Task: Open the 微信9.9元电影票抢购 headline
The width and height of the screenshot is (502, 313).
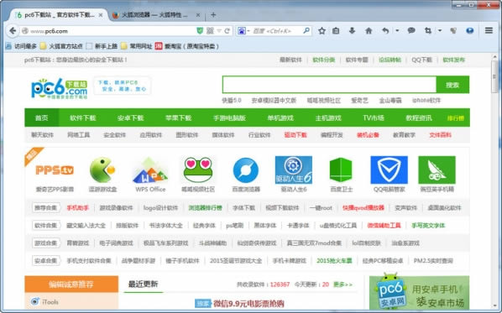Action: [248, 304]
